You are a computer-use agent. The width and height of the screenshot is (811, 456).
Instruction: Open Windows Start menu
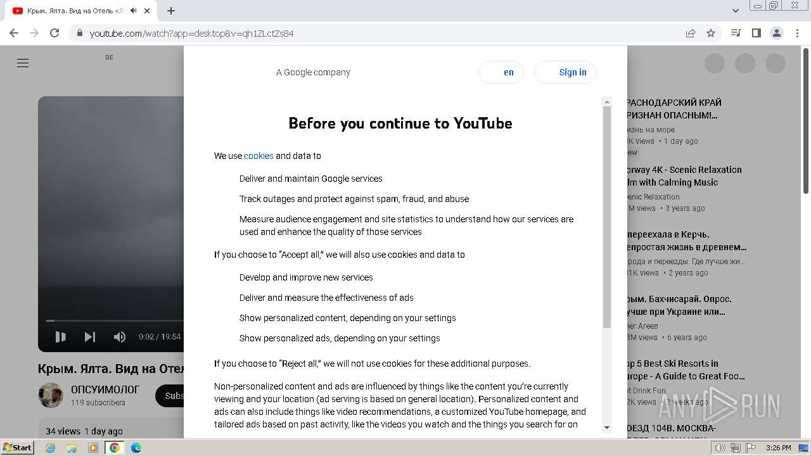pyautogui.click(x=18, y=447)
